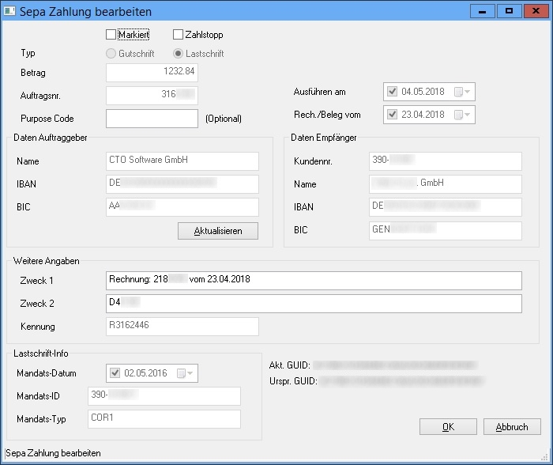
Task: Enable the Markiert checkbox
Action: (111, 35)
